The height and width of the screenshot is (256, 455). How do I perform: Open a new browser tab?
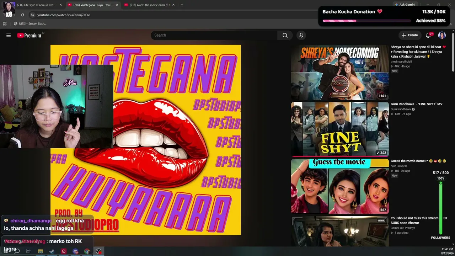182,5
